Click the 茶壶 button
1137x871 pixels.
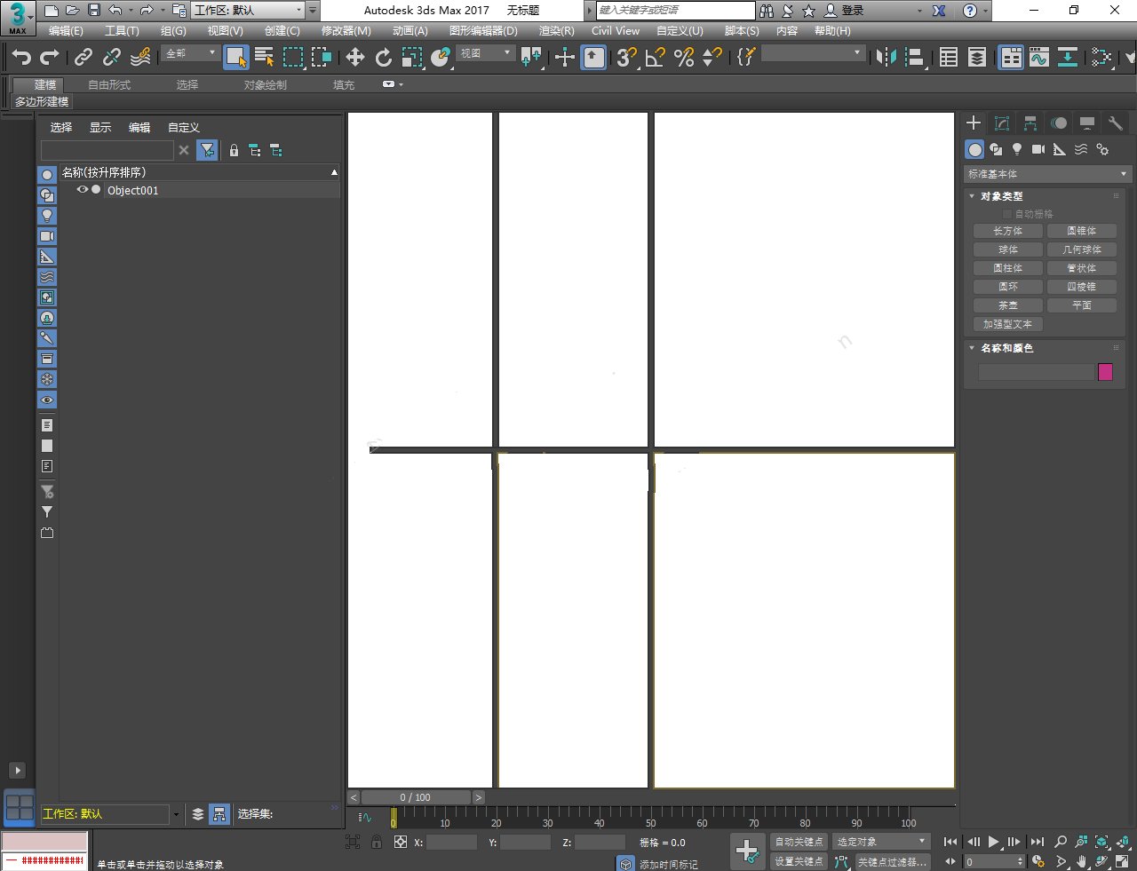click(1008, 305)
